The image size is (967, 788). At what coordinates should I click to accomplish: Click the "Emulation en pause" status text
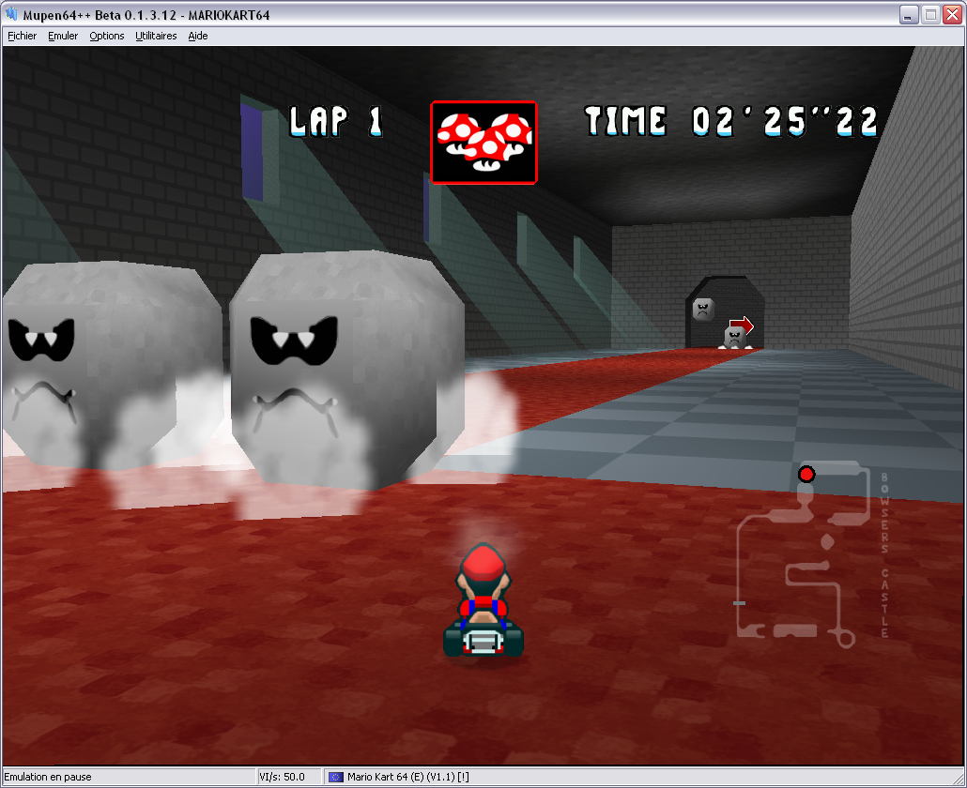48,777
